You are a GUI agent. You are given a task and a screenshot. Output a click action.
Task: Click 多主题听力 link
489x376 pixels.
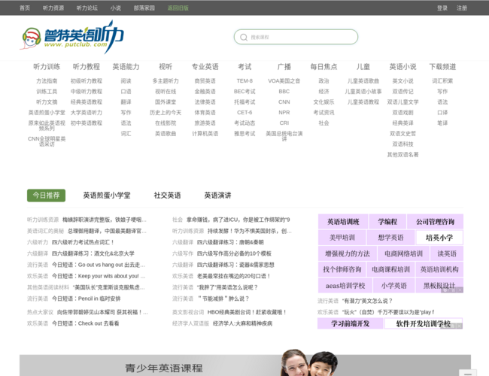[166, 81]
